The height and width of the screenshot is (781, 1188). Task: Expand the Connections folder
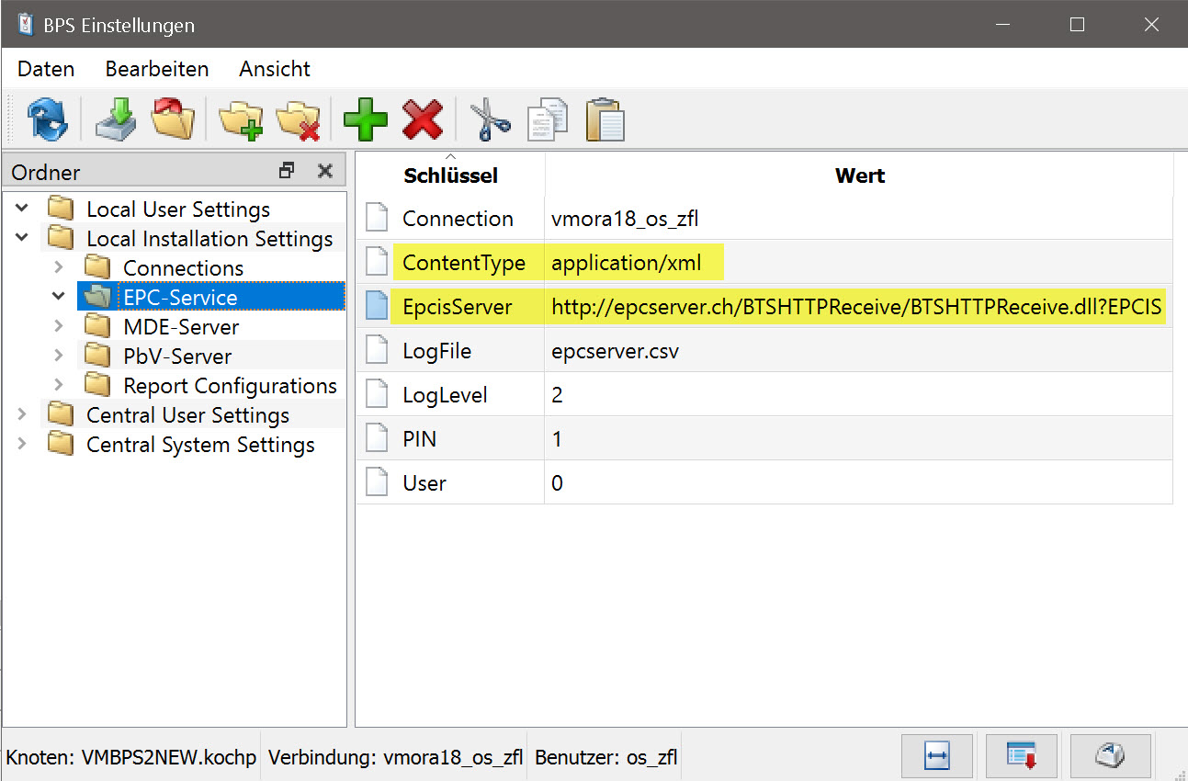[x=59, y=268]
